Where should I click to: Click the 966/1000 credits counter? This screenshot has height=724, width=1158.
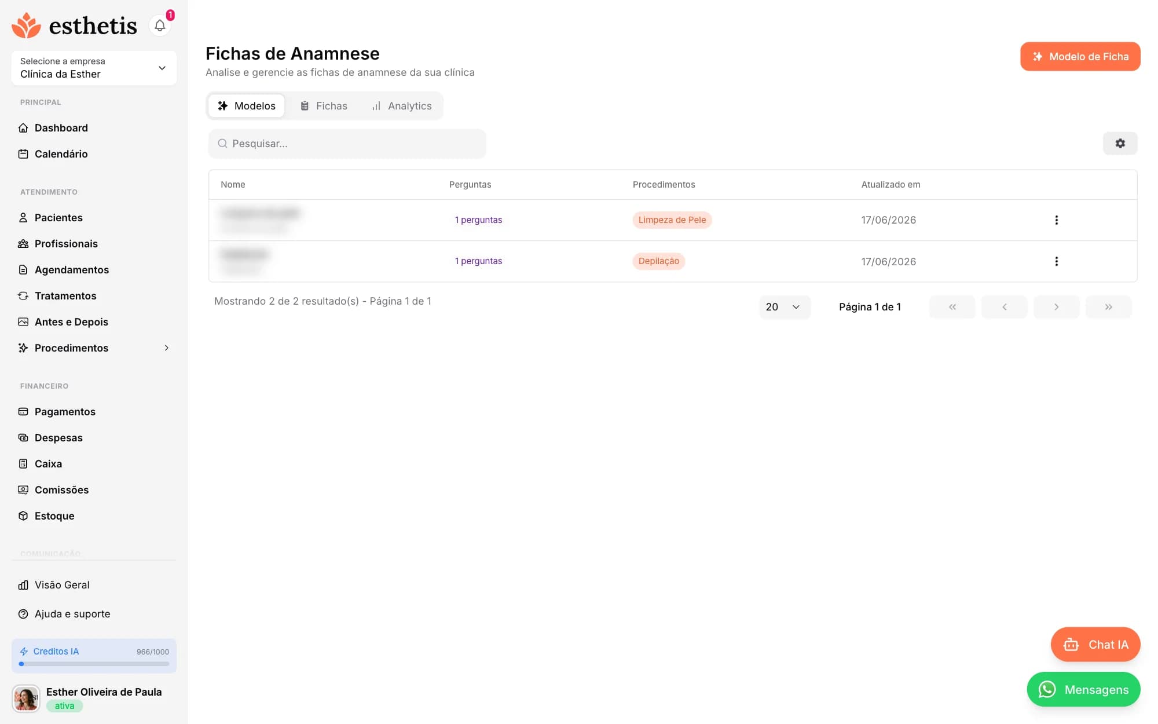tap(153, 652)
